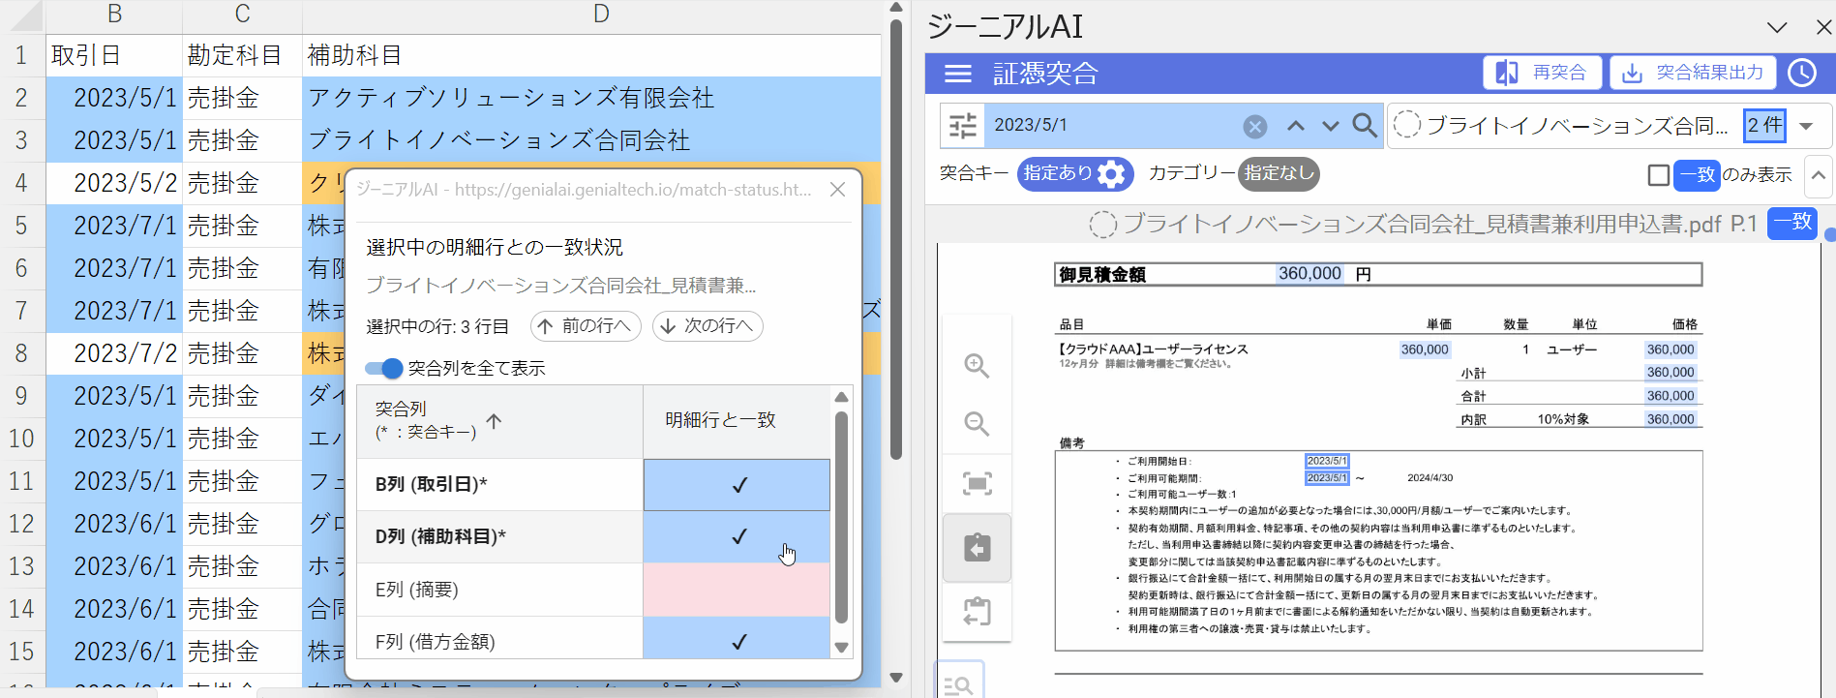1836x698 pixels.
Task: Select column C header in spreadsheet
Action: 242,15
